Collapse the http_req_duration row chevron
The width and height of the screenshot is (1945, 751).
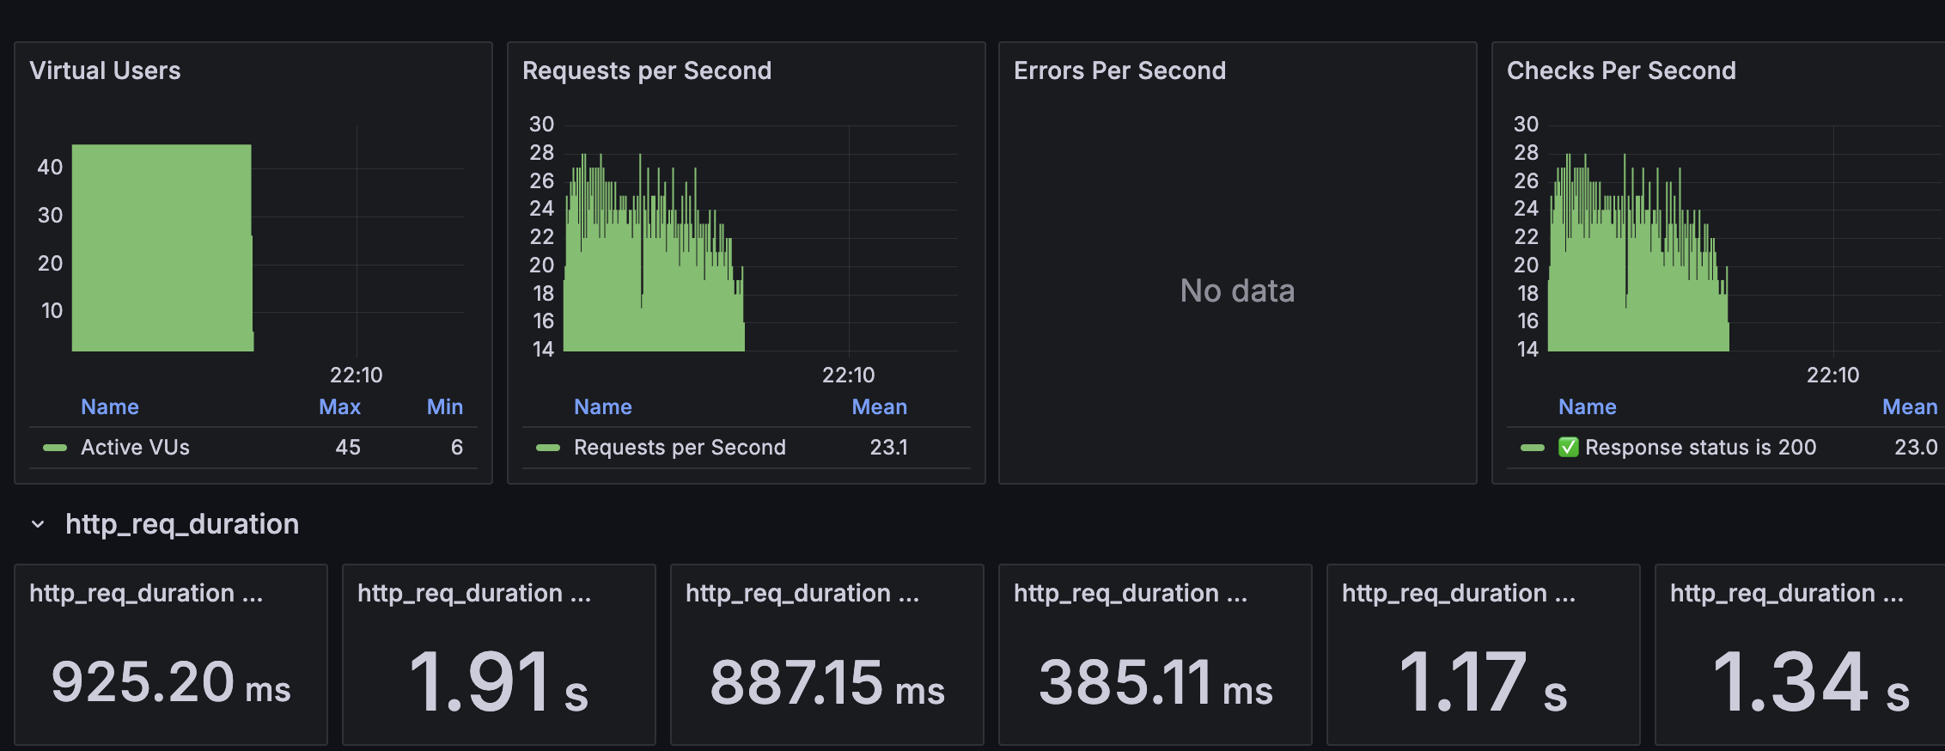tap(38, 524)
